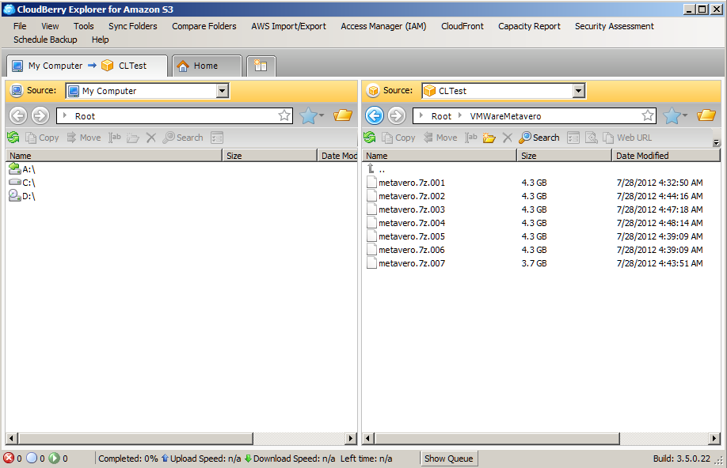Open the File menu
Image resolution: width=727 pixels, height=468 pixels.
pyautogui.click(x=20, y=26)
